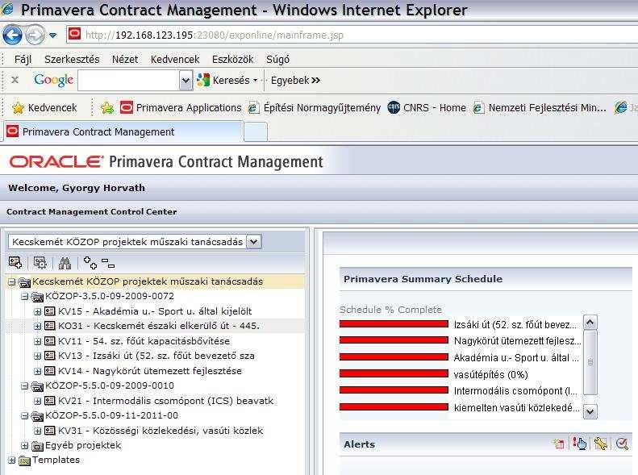Click the Alerts hand pointer icon
Viewport: 638px width, 475px height.
tap(579, 444)
